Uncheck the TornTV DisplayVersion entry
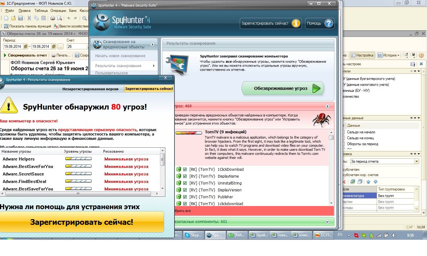 click(185, 190)
